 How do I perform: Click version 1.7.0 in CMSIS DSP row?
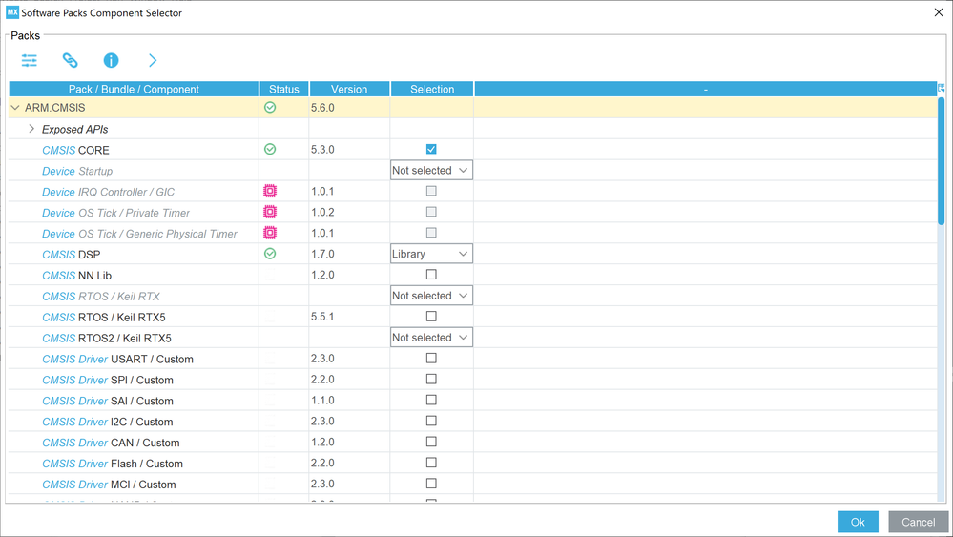coord(322,254)
